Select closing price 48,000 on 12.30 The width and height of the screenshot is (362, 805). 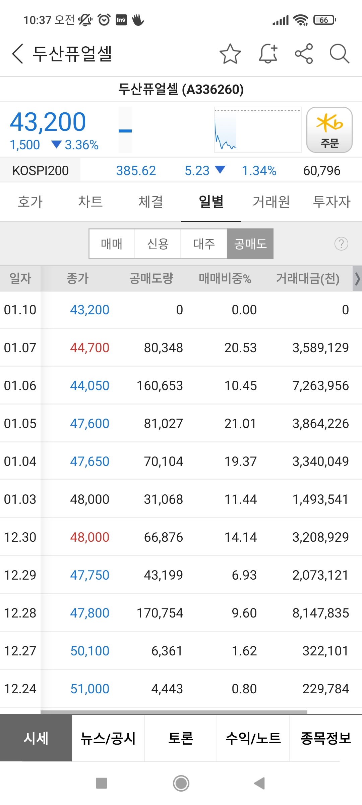pyautogui.click(x=89, y=537)
